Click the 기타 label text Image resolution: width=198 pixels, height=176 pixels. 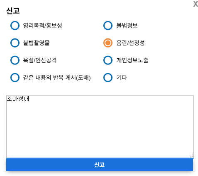[x=122, y=78]
